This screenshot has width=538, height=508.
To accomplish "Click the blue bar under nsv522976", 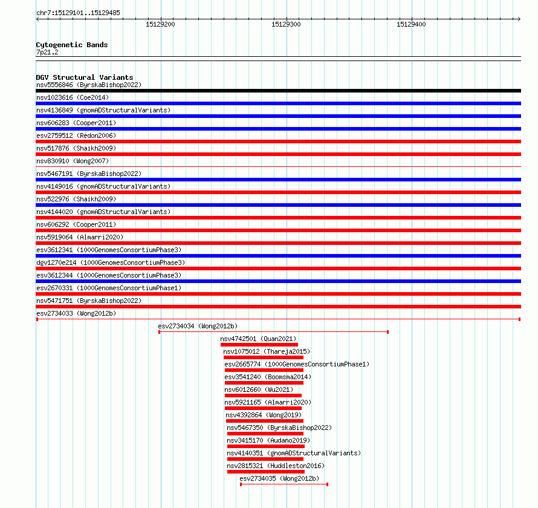I will pos(278,205).
